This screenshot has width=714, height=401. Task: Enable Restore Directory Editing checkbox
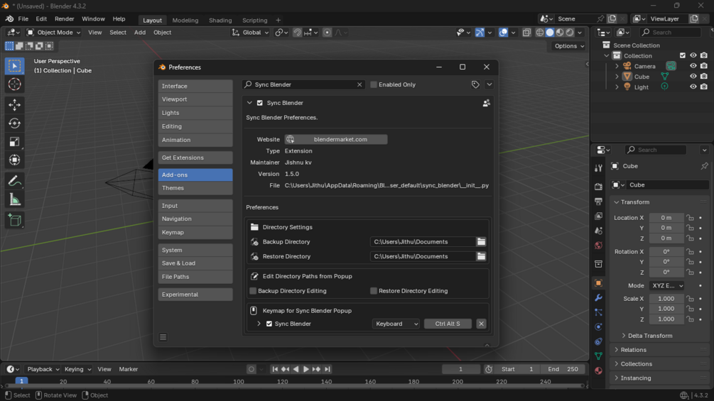(x=374, y=291)
